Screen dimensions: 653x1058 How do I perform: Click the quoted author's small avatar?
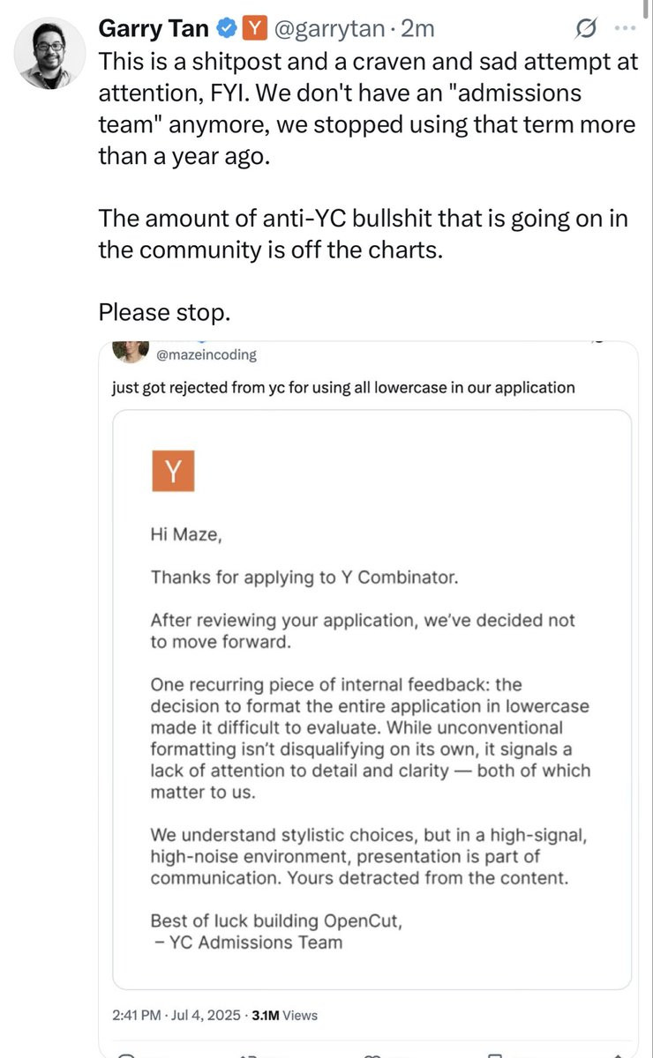pos(130,351)
